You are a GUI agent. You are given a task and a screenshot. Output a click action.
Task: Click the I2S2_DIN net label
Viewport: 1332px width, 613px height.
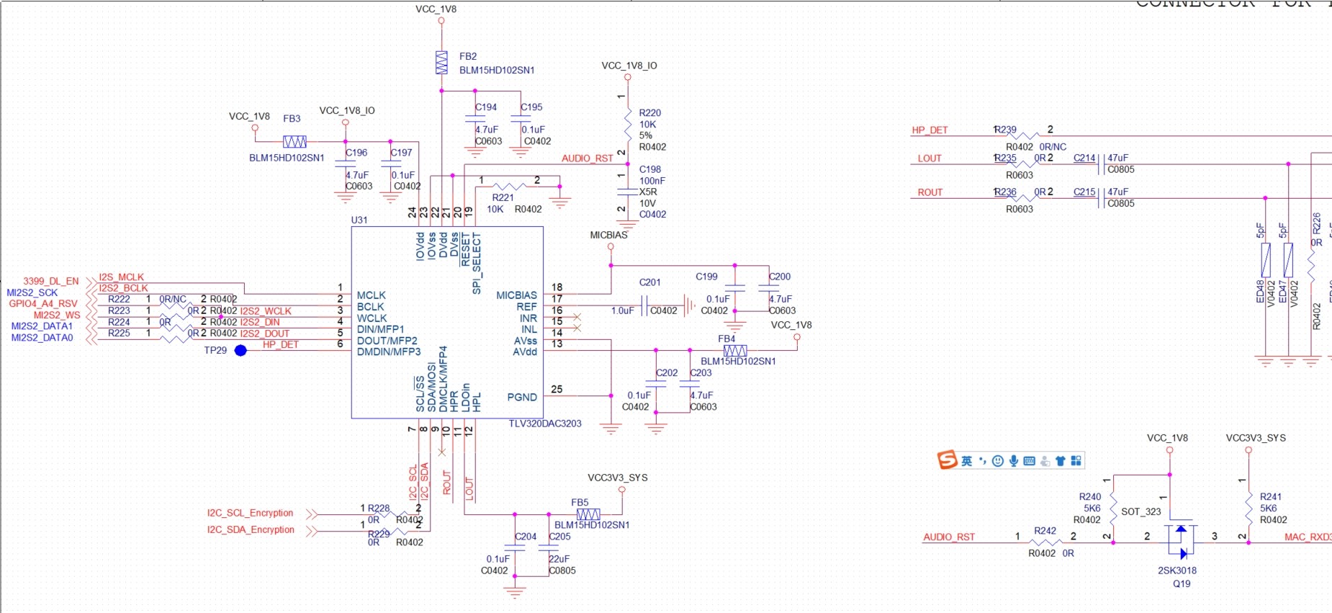(260, 322)
